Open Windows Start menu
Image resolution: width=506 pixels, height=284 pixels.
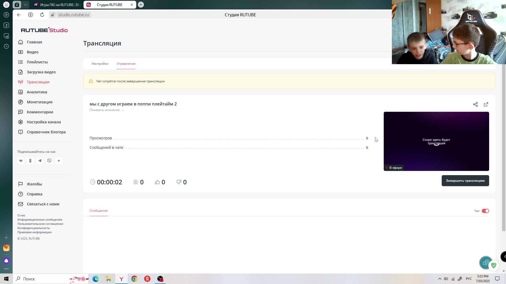pyautogui.click(x=6, y=279)
